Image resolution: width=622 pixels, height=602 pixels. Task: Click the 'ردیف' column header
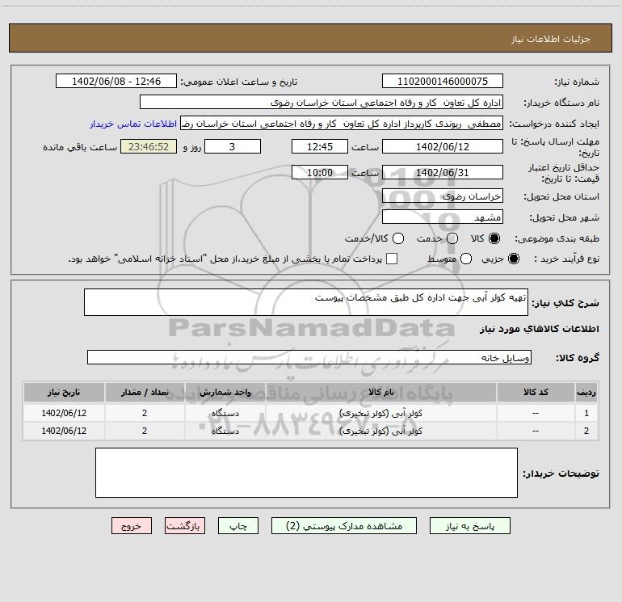coord(586,392)
